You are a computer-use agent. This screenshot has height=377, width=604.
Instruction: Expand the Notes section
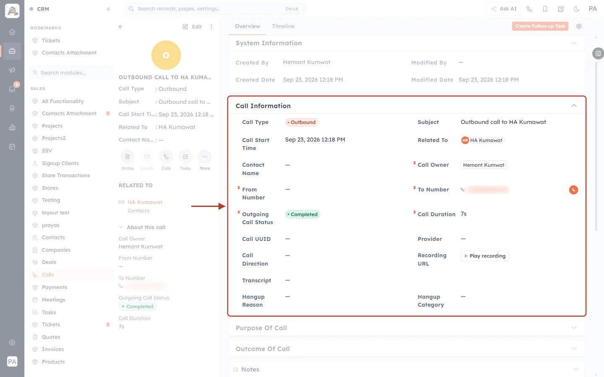pyautogui.click(x=576, y=369)
